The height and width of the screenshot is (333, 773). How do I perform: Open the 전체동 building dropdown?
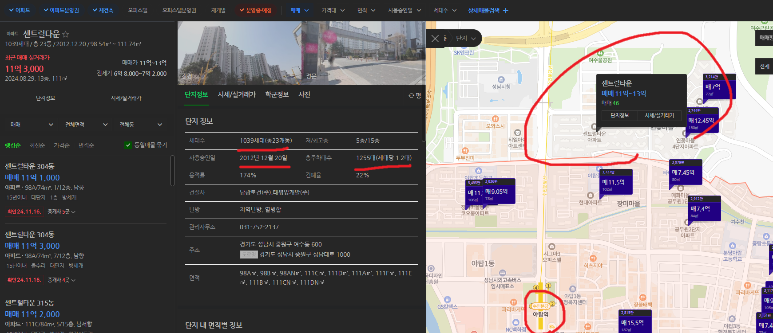click(141, 125)
